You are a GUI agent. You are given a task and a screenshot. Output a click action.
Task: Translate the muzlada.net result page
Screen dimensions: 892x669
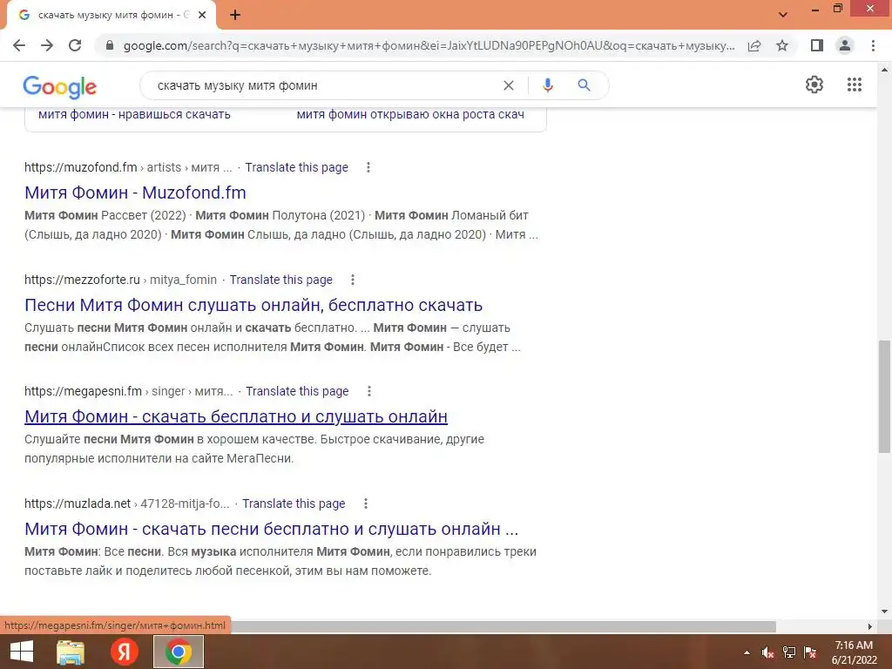[x=294, y=503]
